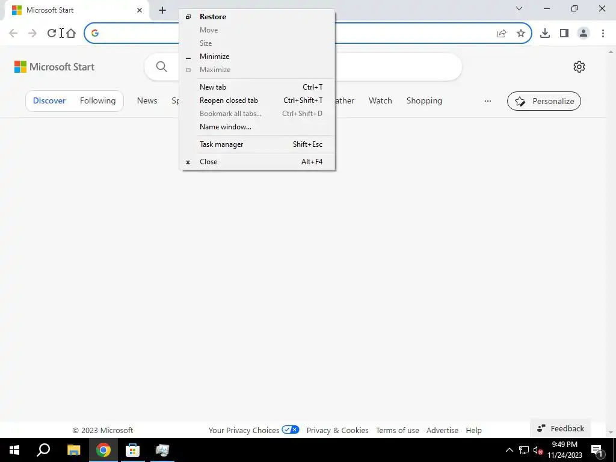Screen dimensions: 616x462
Task: Switch to the Following tab
Action: (x=98, y=100)
